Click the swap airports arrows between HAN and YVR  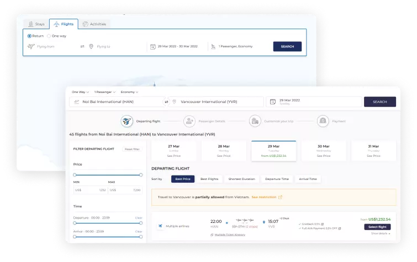(x=166, y=102)
